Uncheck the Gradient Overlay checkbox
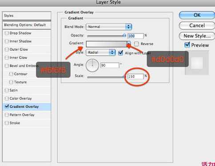 [7, 106]
